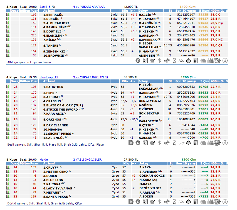
Task: Open the line graph icon in race 4
Action: click(181, 142)
